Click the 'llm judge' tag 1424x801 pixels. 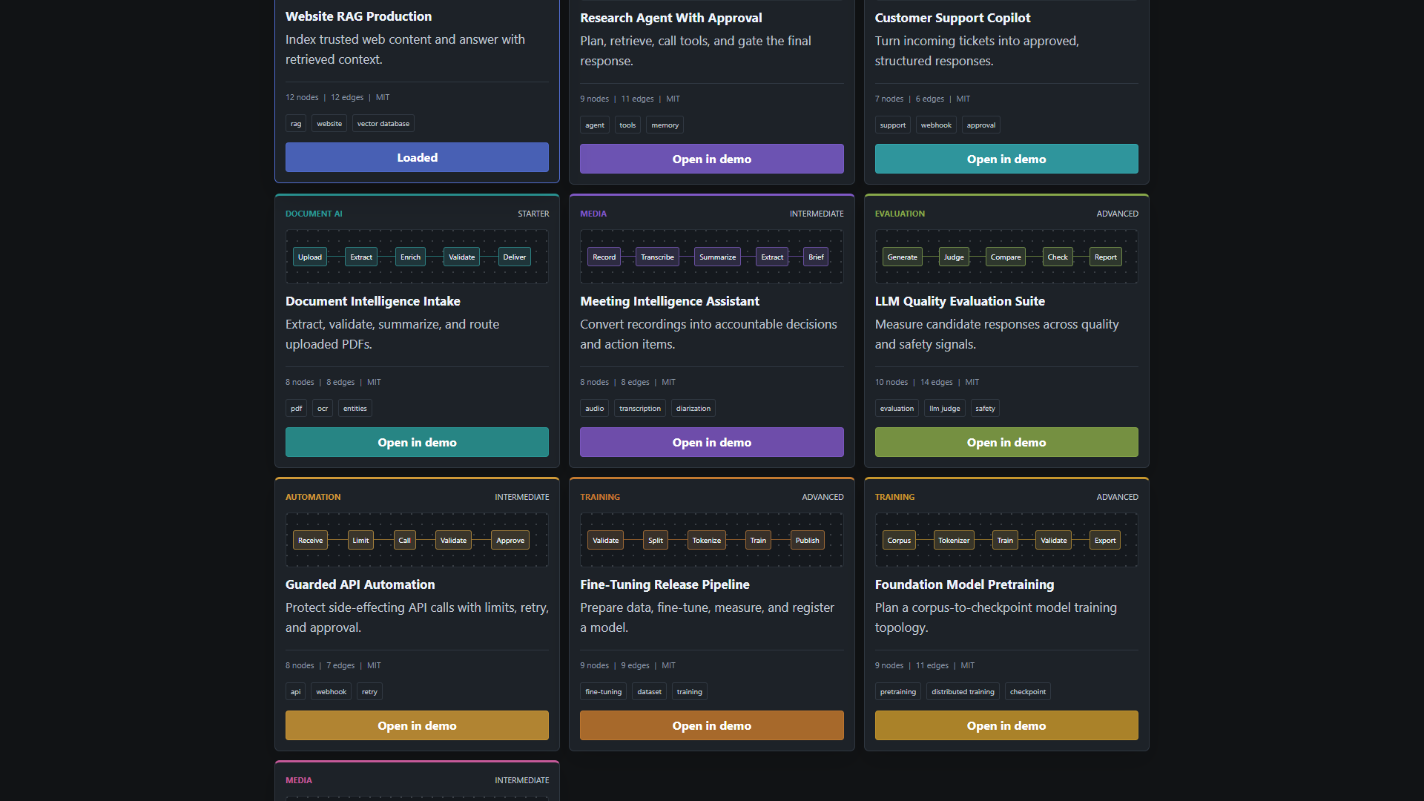[x=945, y=409]
